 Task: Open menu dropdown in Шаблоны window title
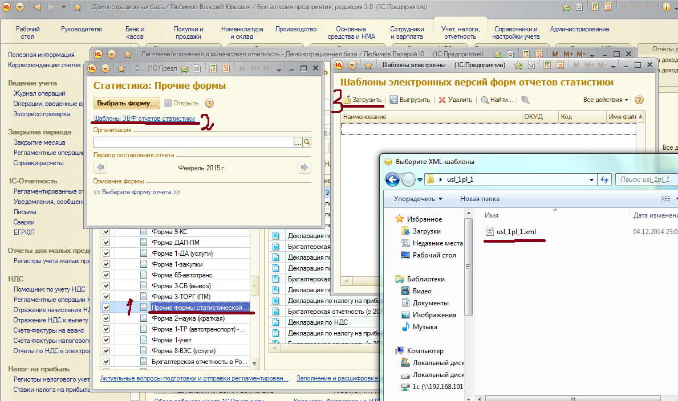coord(352,66)
